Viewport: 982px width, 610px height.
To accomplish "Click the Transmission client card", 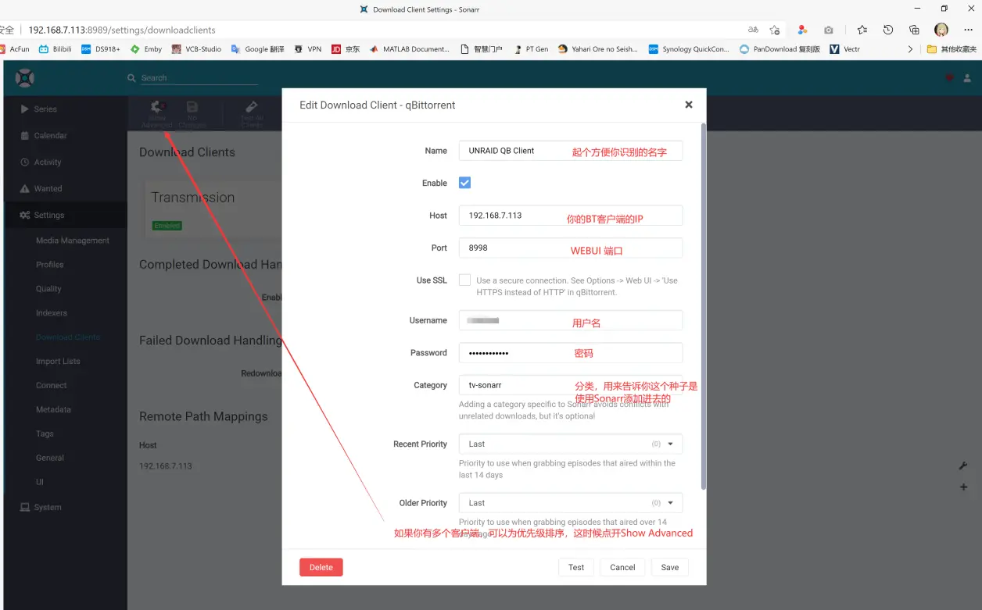I will coord(213,209).
